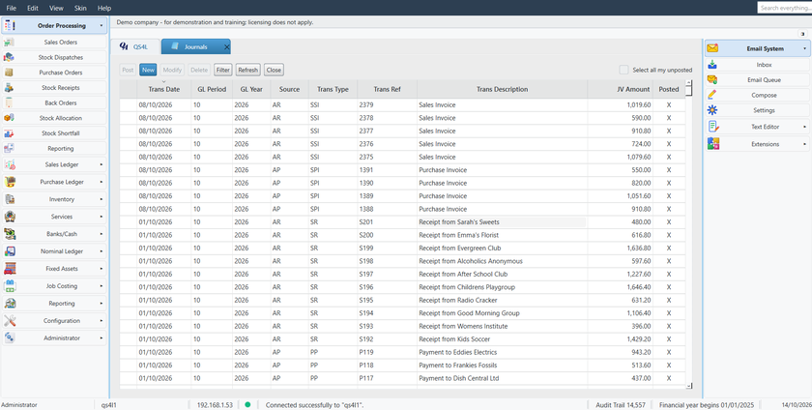Close the Journals tab

(226, 47)
